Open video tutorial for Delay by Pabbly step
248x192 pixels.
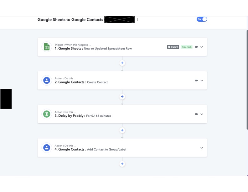click(196, 114)
